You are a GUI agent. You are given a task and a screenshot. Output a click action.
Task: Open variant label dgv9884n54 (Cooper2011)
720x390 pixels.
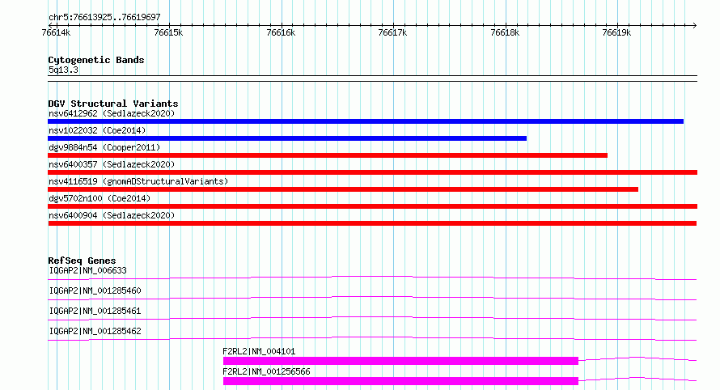click(104, 147)
